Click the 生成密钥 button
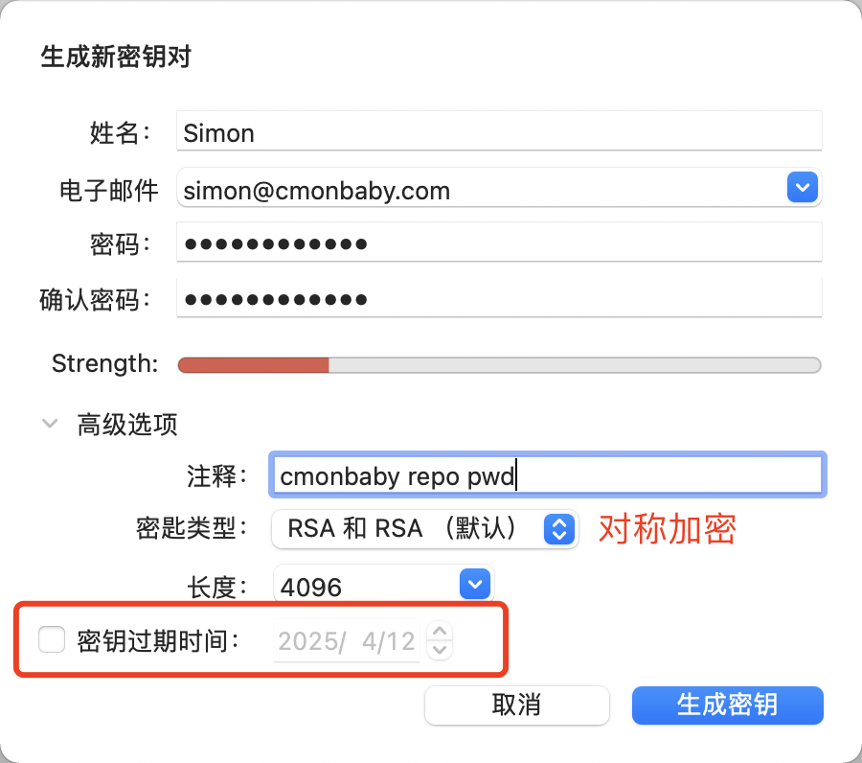This screenshot has height=763, width=862. 727,705
